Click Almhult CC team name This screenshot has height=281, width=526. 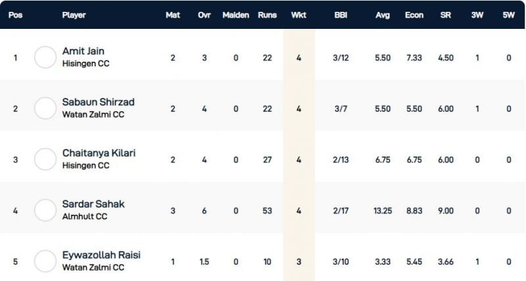(x=84, y=217)
